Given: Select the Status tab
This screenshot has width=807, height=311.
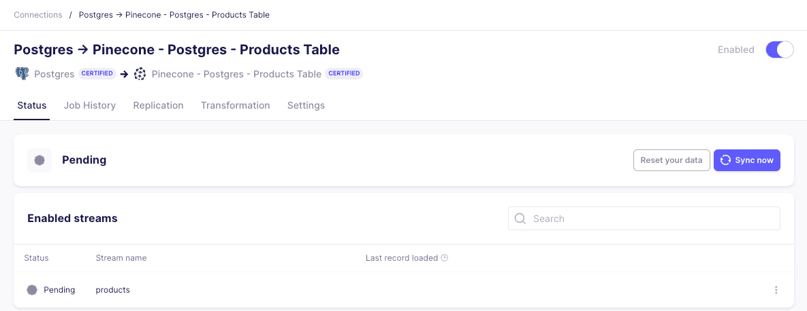Looking at the screenshot, I should (x=31, y=105).
